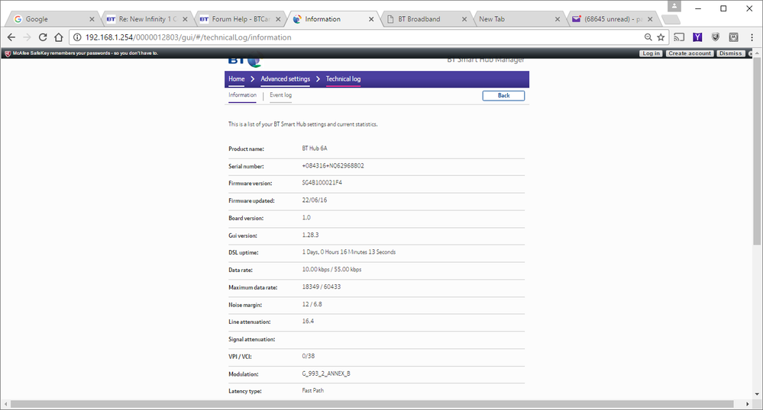The width and height of the screenshot is (763, 410).
Task: Click the browser forward arrow
Action: (x=27, y=37)
